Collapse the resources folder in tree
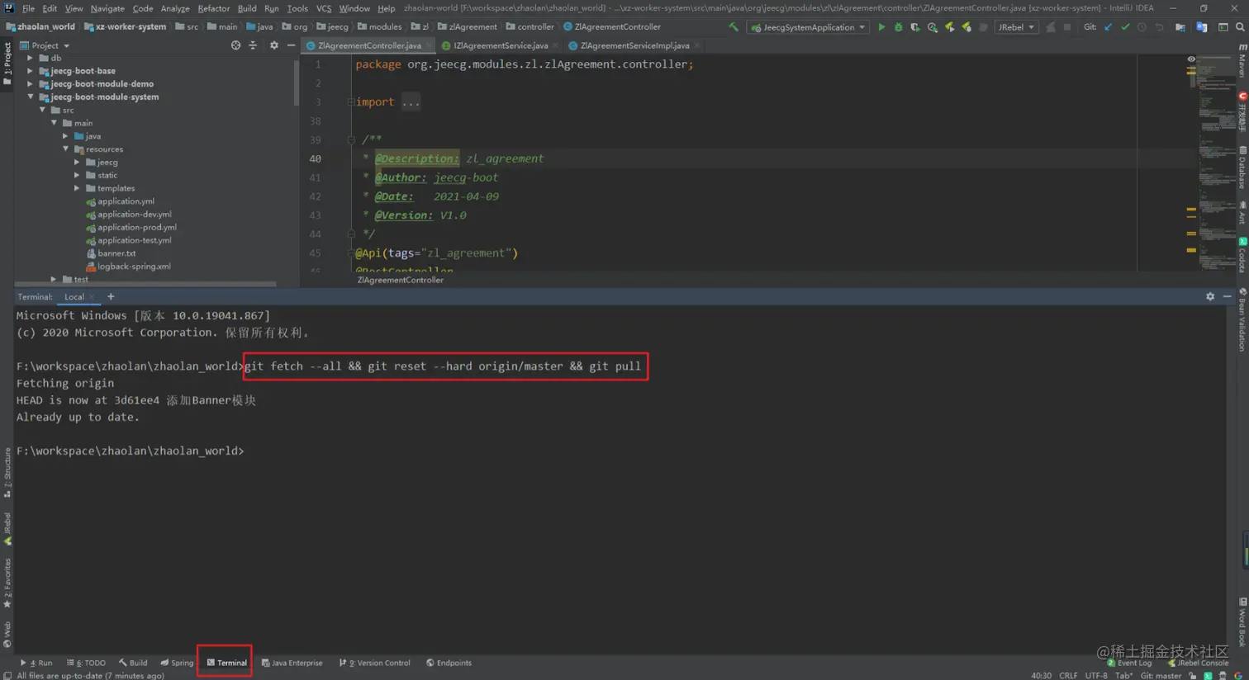 (66, 149)
